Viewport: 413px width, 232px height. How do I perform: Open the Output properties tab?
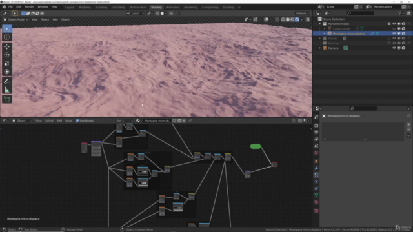point(316,132)
